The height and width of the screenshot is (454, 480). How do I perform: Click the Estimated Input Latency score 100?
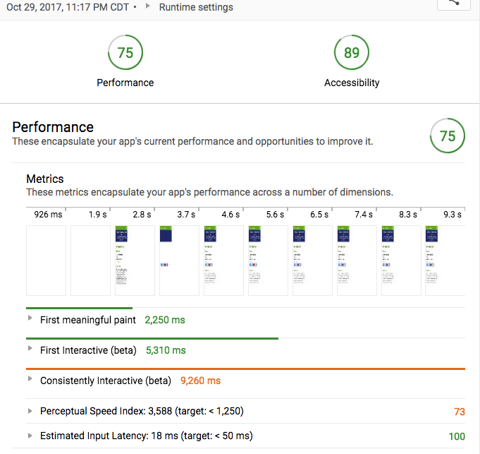coord(457,436)
